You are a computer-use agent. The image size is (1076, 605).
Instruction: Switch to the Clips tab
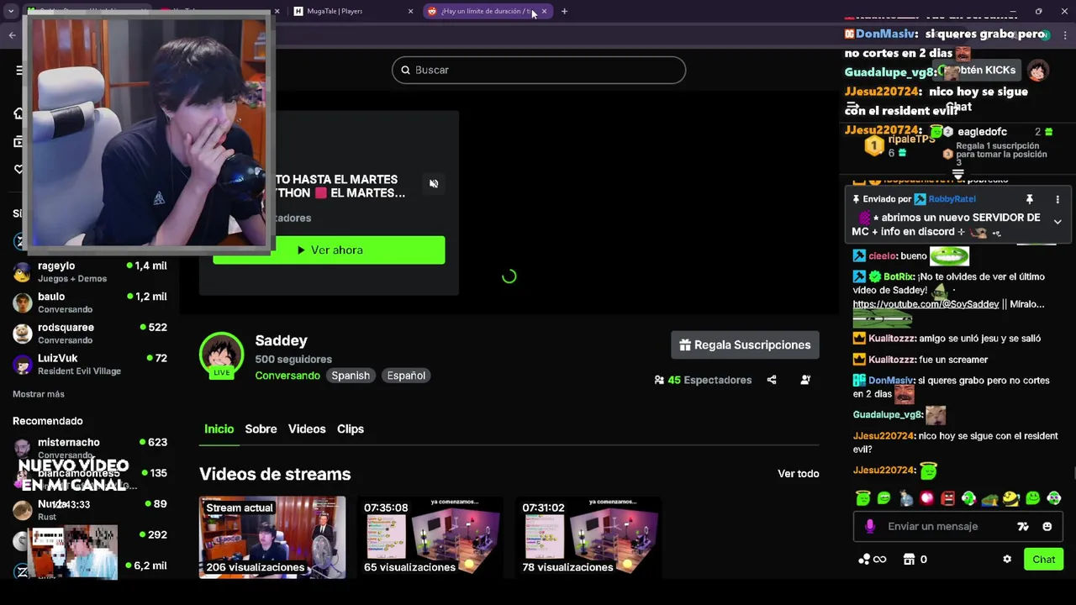[x=351, y=429]
